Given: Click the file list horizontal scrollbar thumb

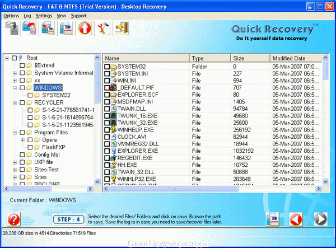Looking at the screenshot, I should click(174, 189).
